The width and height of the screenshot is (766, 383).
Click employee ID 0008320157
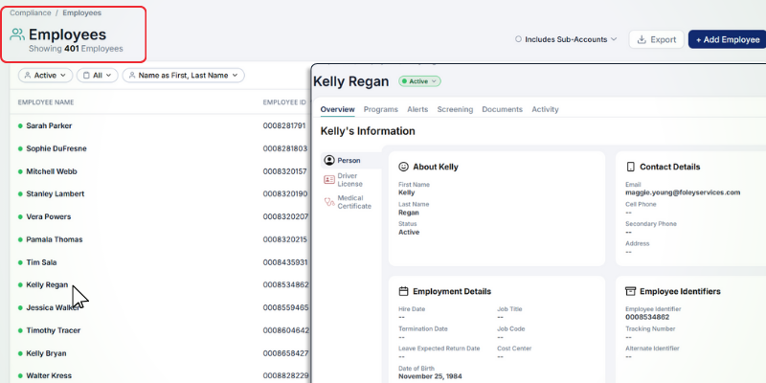[284, 171]
